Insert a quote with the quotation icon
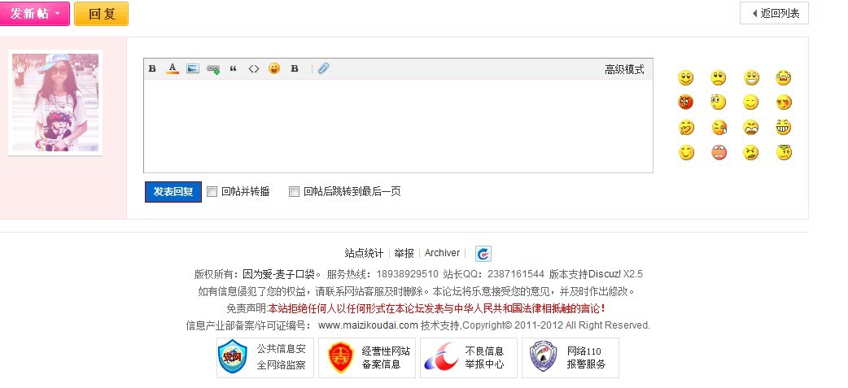Screen dimensions: 848x388 click(233, 68)
